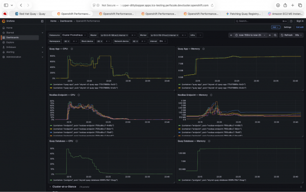Image resolution: width=306 pixels, height=192 pixels.
Task: Add a new Safari tab with plus icon
Action: pyautogui.click(x=293, y=5)
